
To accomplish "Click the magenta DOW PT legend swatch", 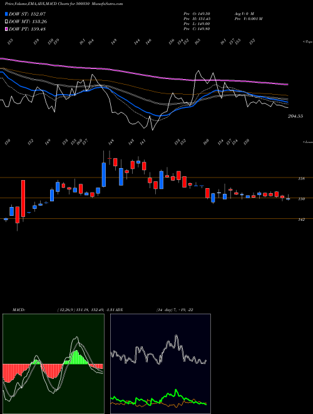I will click(6, 29).
